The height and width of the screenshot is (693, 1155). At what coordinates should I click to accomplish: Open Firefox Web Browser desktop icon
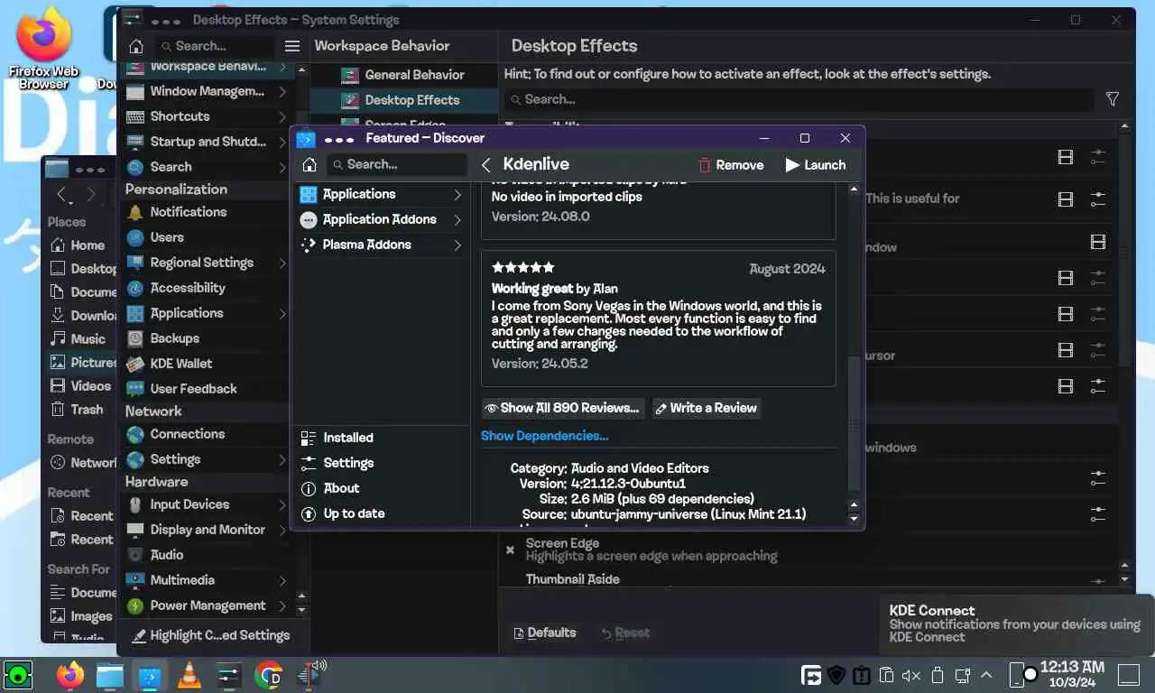tap(43, 50)
